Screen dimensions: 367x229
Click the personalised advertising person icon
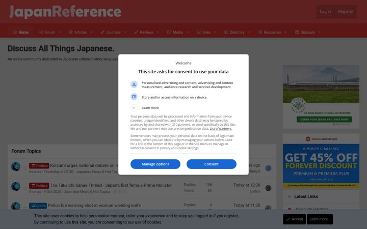click(134, 84)
